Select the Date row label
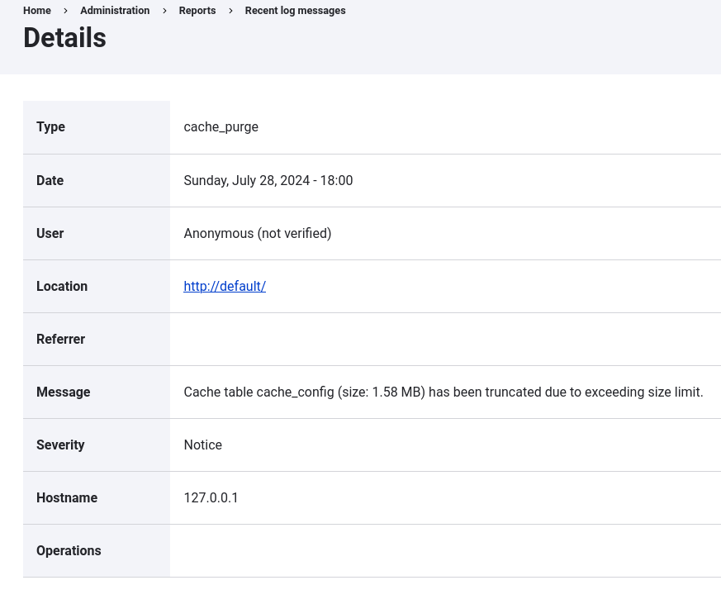Image resolution: width=721 pixels, height=604 pixels. (x=50, y=180)
